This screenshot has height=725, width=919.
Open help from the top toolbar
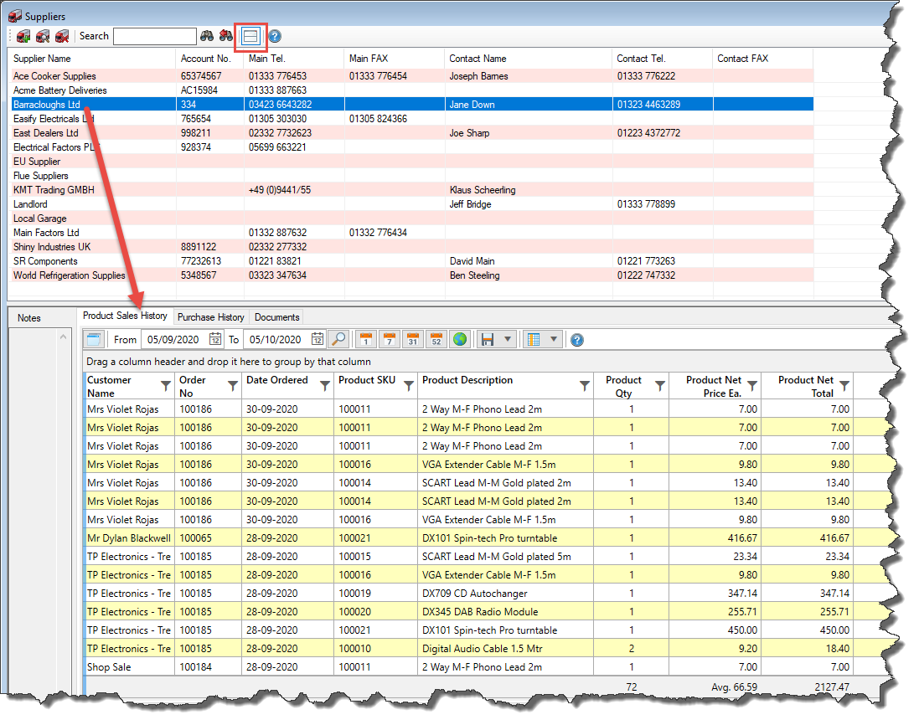point(275,36)
